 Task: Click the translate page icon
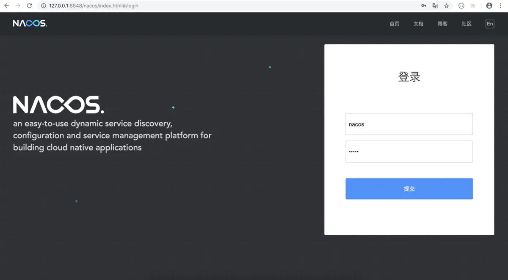coord(435,6)
